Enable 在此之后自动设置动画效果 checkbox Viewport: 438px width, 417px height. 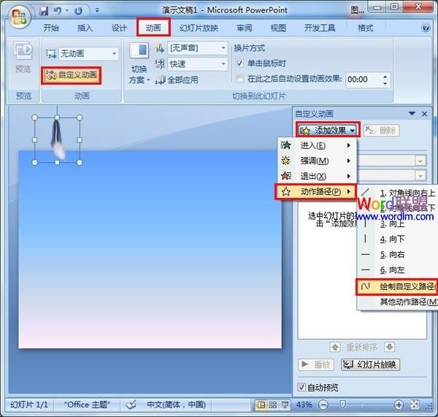[240, 79]
